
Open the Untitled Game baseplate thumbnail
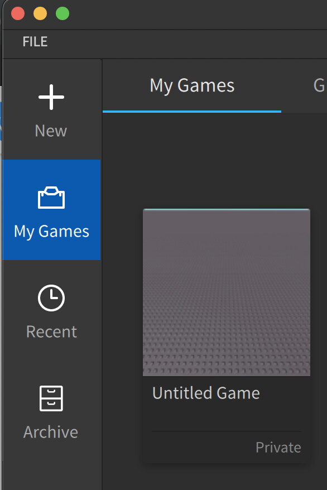coord(227,292)
